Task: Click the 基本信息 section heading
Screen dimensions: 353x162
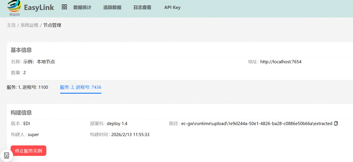Action: point(21,50)
